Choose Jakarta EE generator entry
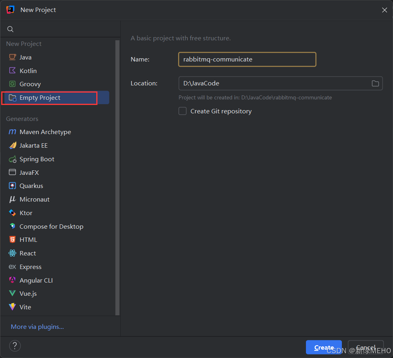The image size is (393, 358). [34, 146]
